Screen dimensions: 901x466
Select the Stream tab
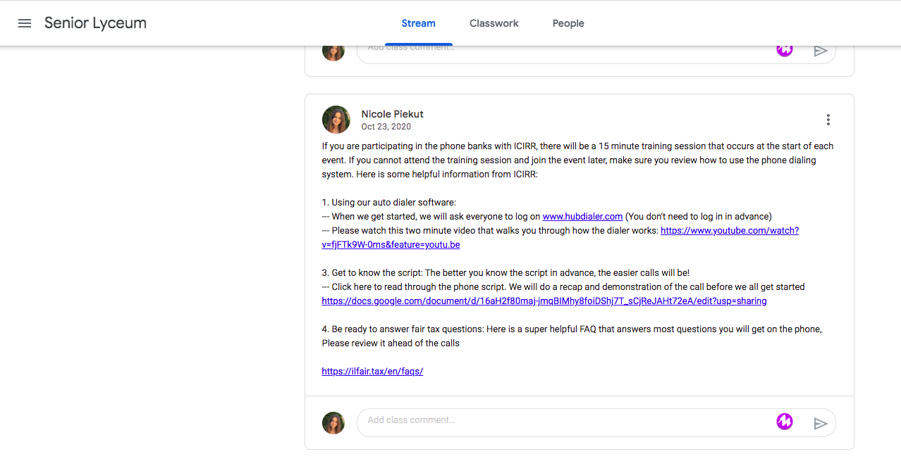pyautogui.click(x=418, y=23)
